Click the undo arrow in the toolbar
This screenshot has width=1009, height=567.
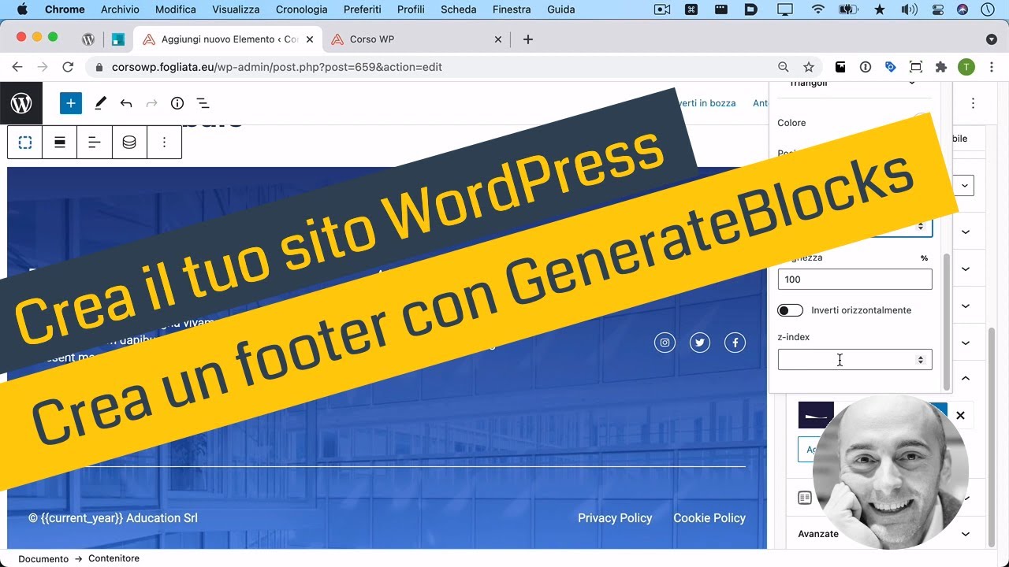click(x=126, y=103)
